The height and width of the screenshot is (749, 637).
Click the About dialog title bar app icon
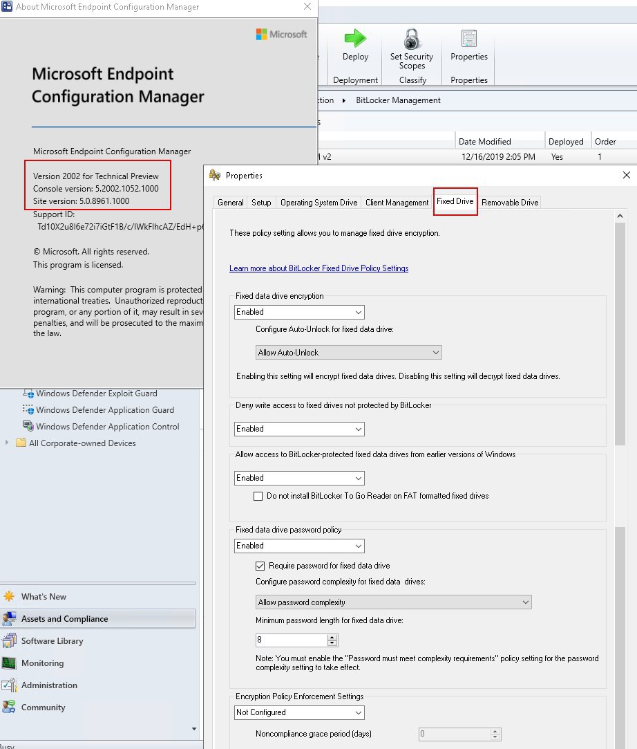[x=7, y=7]
